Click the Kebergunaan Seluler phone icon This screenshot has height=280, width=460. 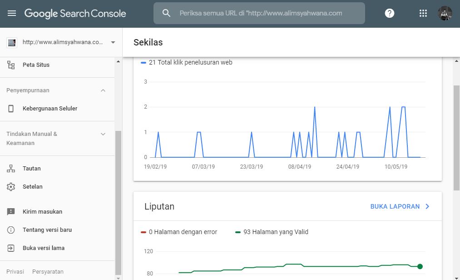point(11,109)
